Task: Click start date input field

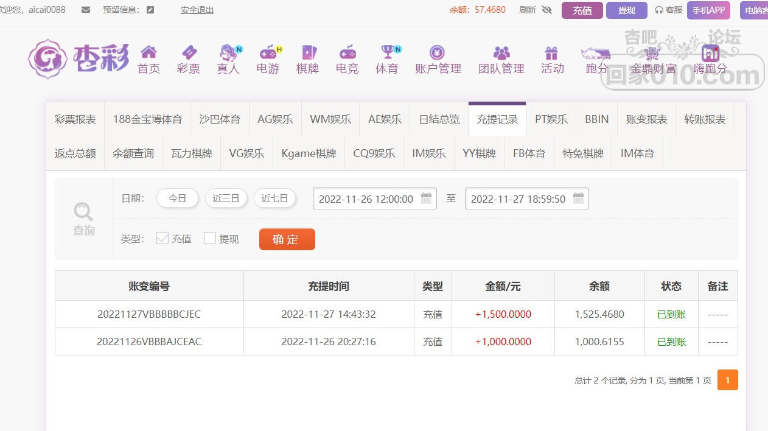Action: [x=375, y=198]
